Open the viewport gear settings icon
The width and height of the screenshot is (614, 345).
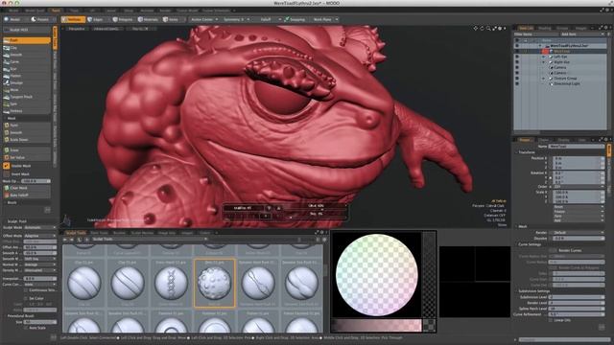[x=500, y=29]
